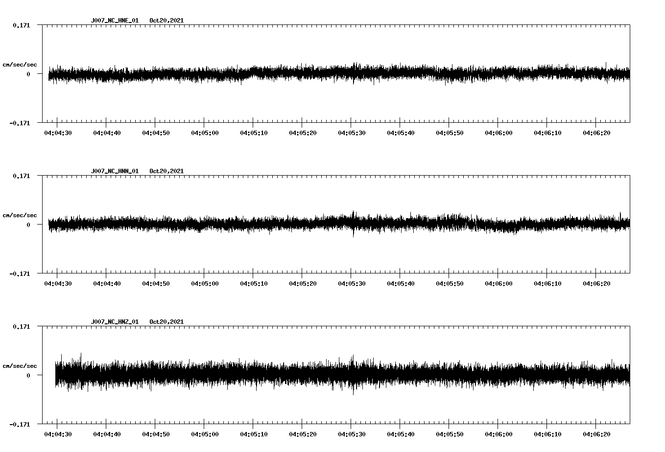Click the 04:04:50 time label under HNE plot

(x=156, y=133)
